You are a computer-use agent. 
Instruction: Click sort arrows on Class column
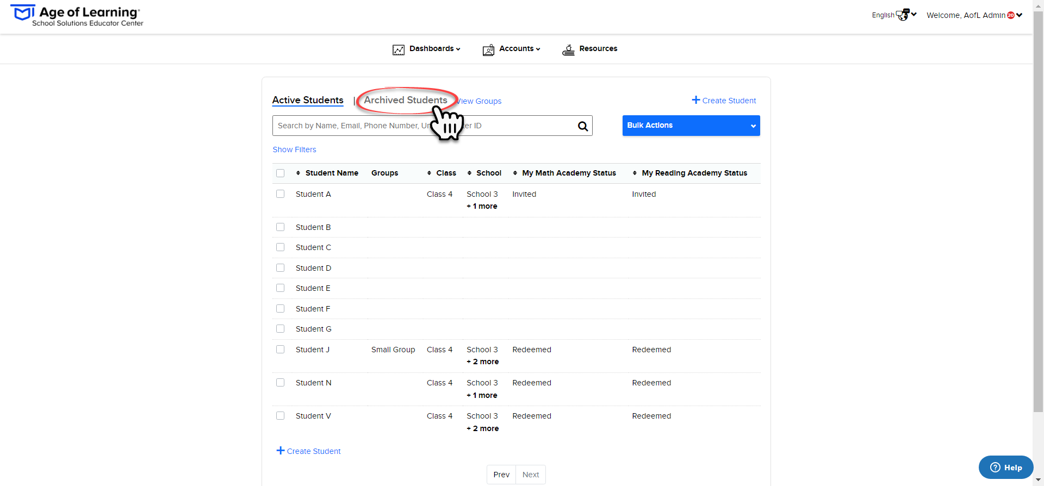point(429,173)
